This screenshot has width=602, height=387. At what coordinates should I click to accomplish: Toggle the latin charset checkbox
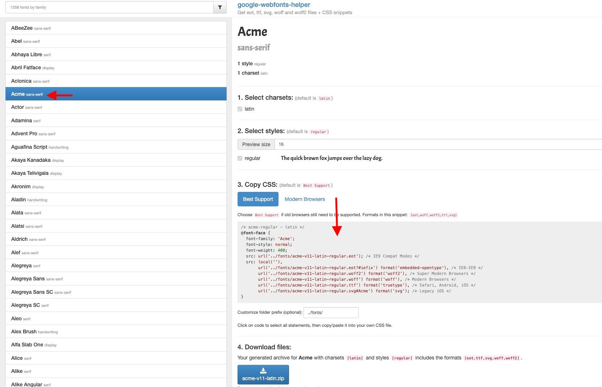pos(240,109)
